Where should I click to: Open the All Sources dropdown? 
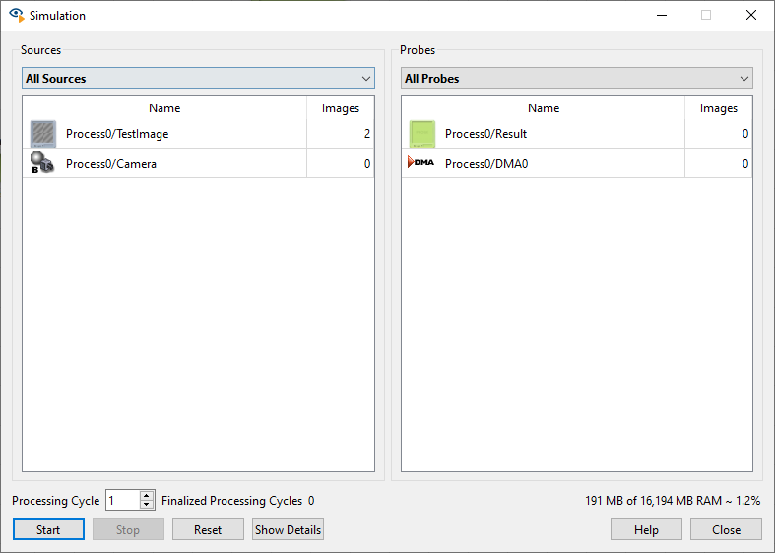198,78
